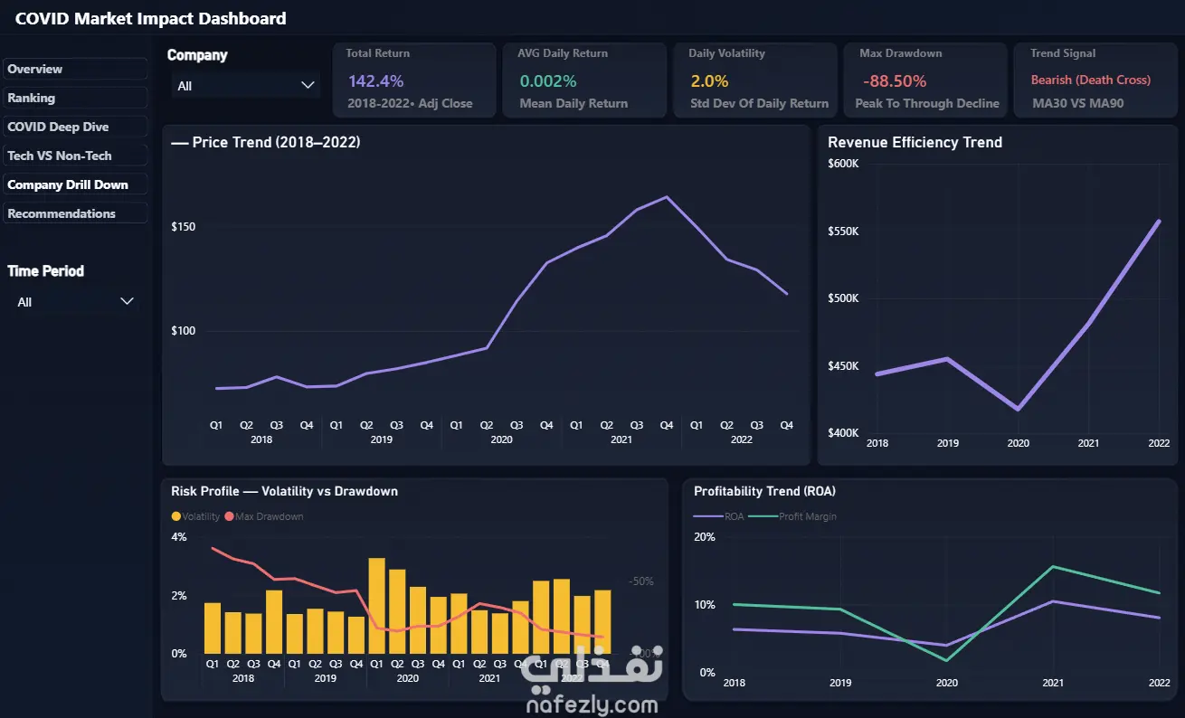Select Company Drill Down navigation button
The width and height of the screenshot is (1185, 718).
tap(75, 184)
